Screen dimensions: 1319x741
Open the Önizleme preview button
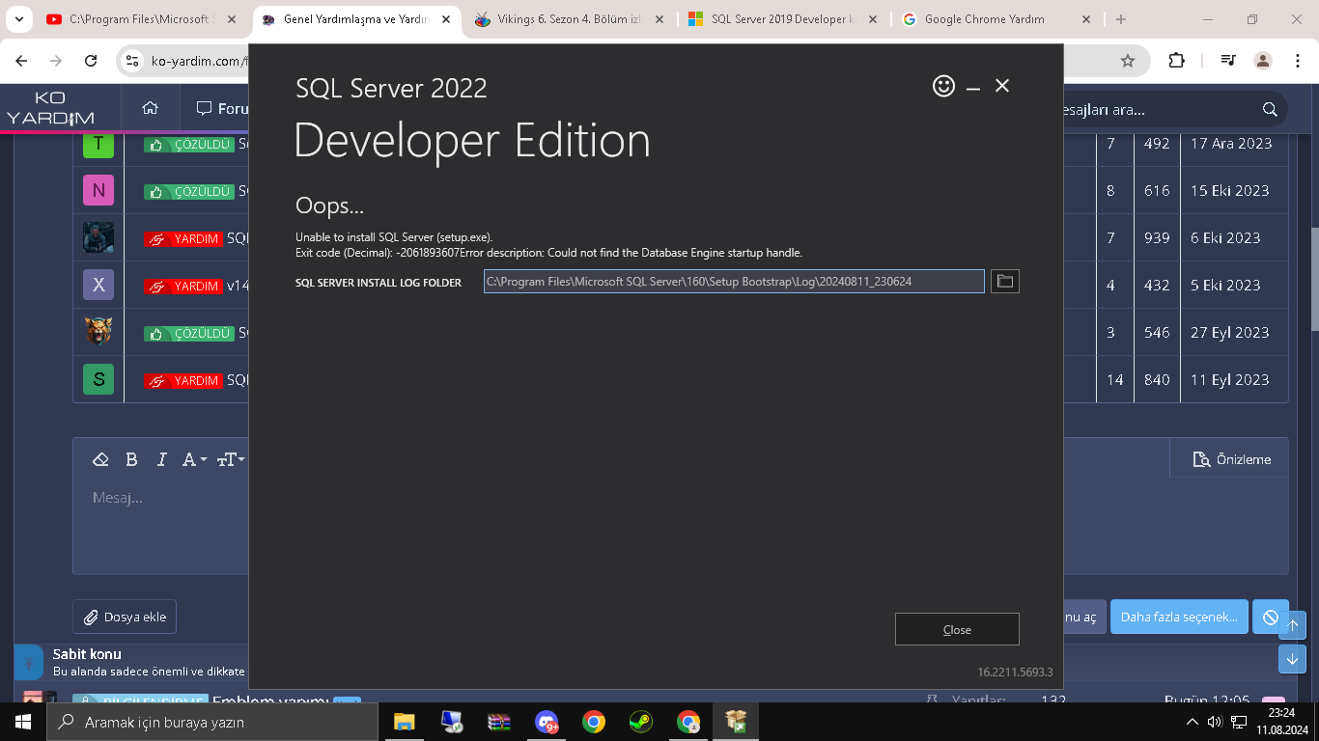[x=1232, y=459]
